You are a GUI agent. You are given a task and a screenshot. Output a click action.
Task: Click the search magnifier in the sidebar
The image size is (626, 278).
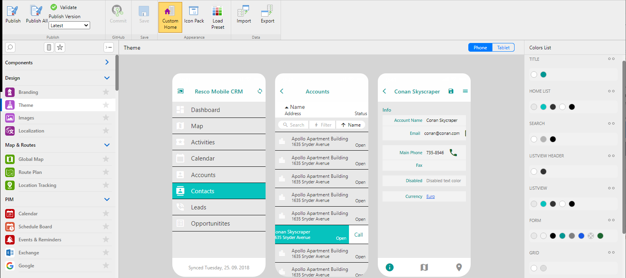click(10, 47)
